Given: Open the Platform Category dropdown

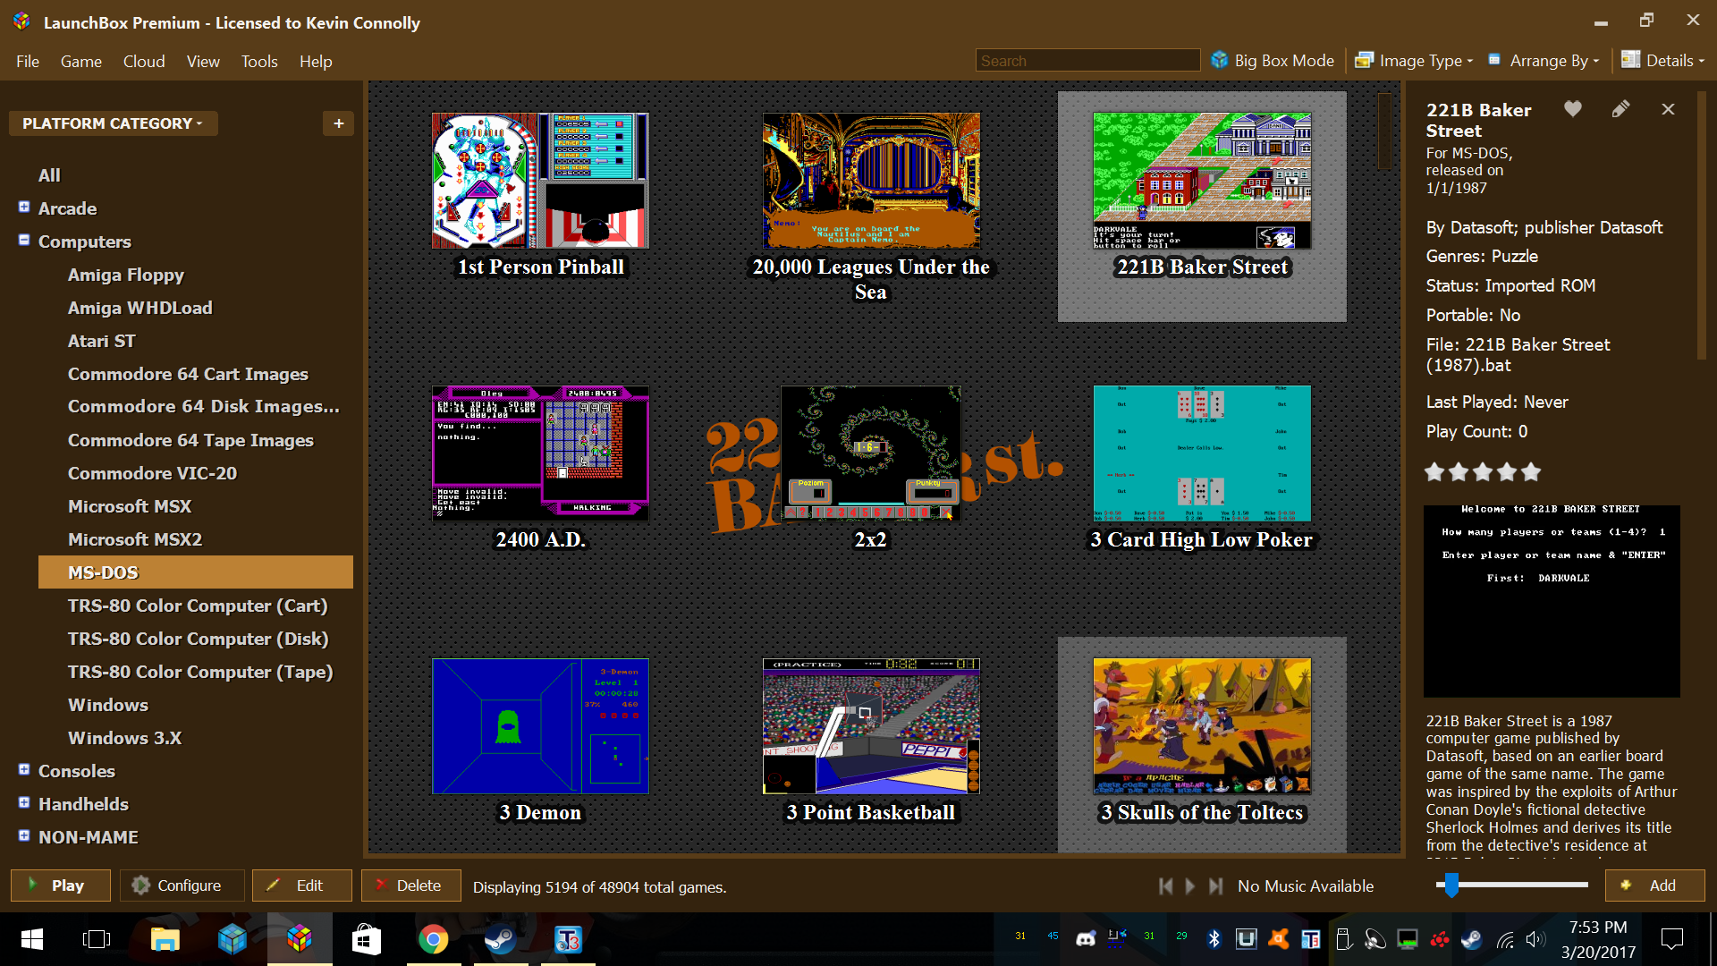Looking at the screenshot, I should (113, 123).
